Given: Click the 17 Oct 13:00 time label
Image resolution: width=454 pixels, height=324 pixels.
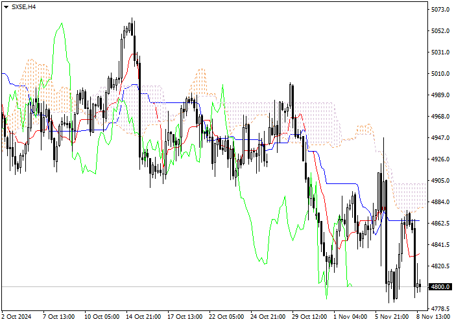Looking at the screenshot, I should pyautogui.click(x=185, y=317).
